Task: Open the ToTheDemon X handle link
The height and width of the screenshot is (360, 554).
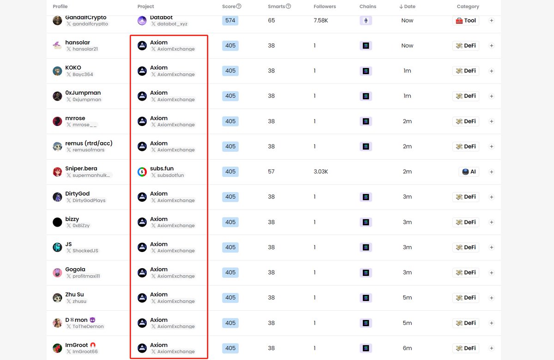Action: [x=85, y=326]
